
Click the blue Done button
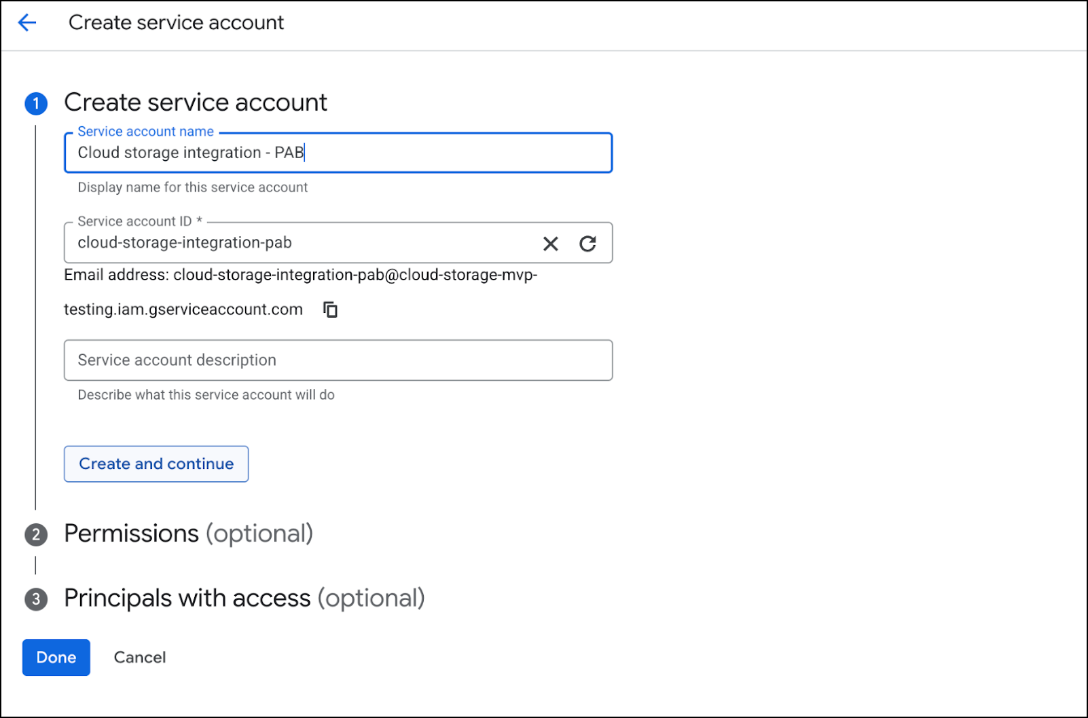pos(56,658)
